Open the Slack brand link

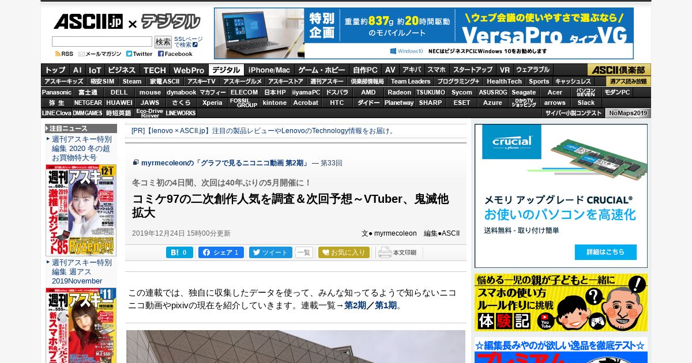[x=586, y=103]
